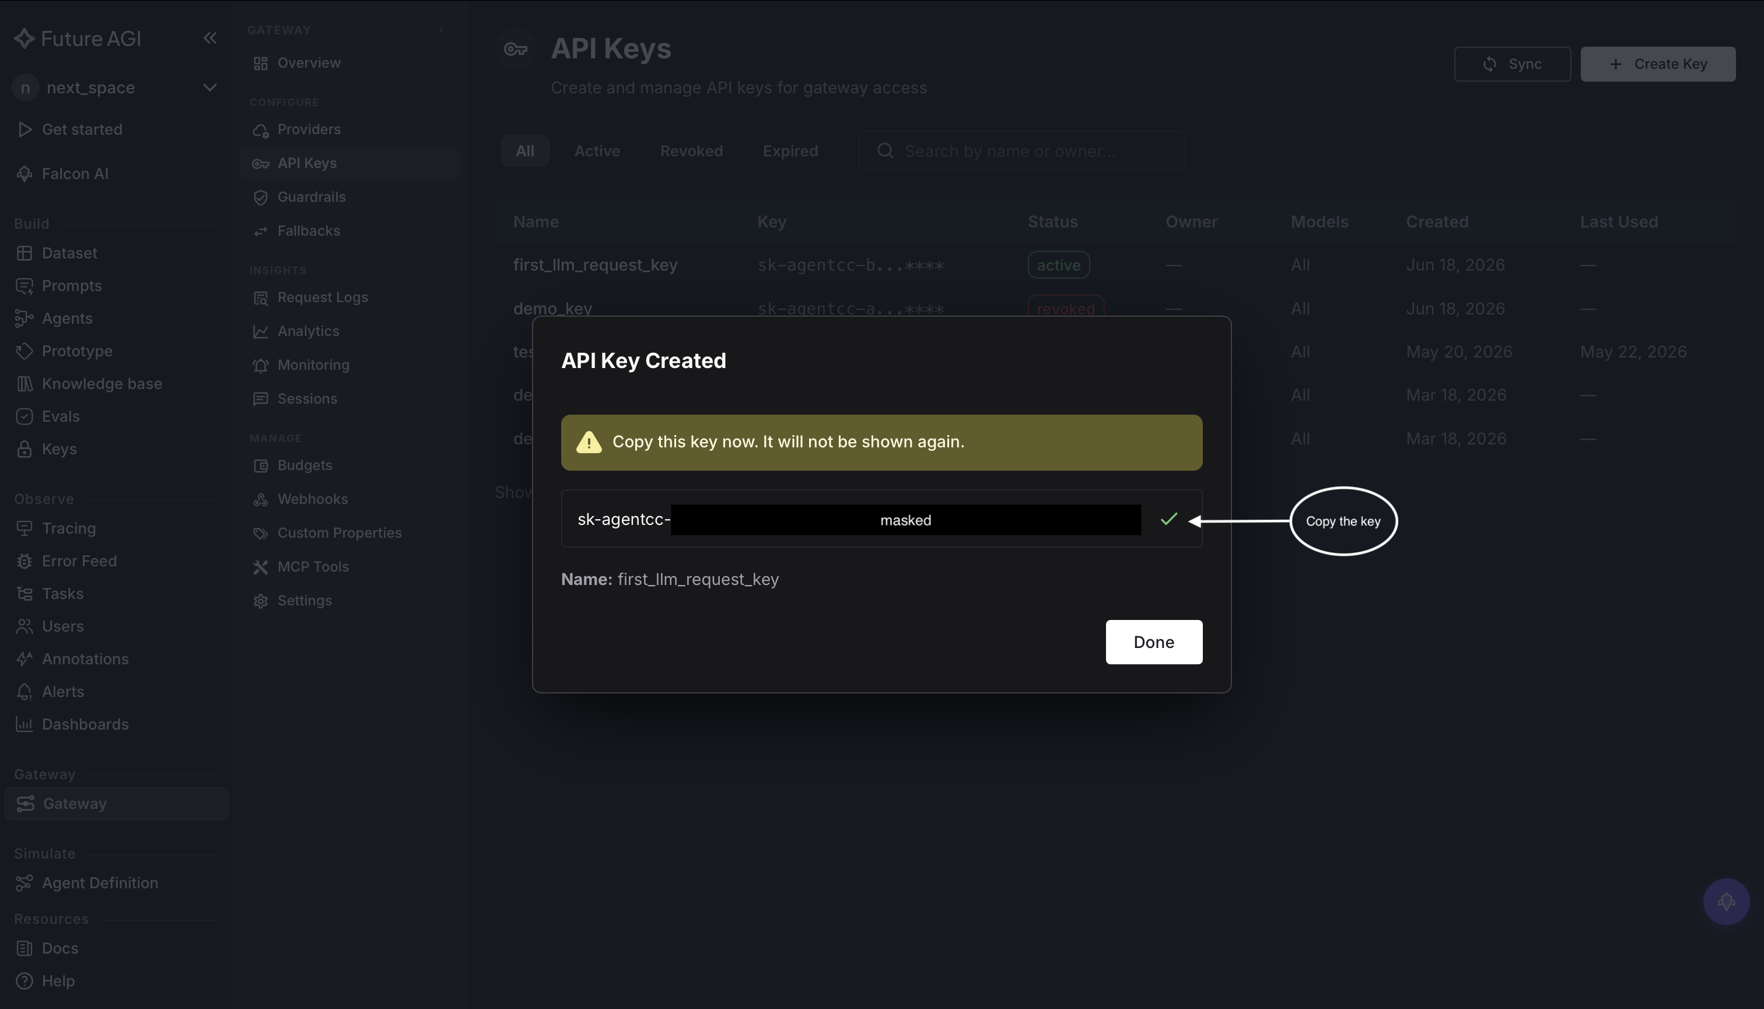
Task: Click the Agents icon in sidebar
Action: pos(24,318)
